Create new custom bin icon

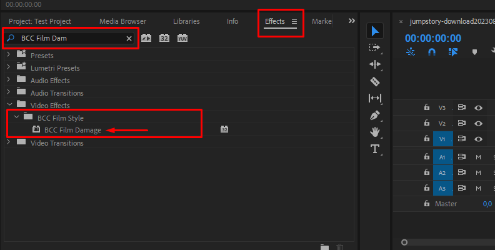(x=324, y=247)
